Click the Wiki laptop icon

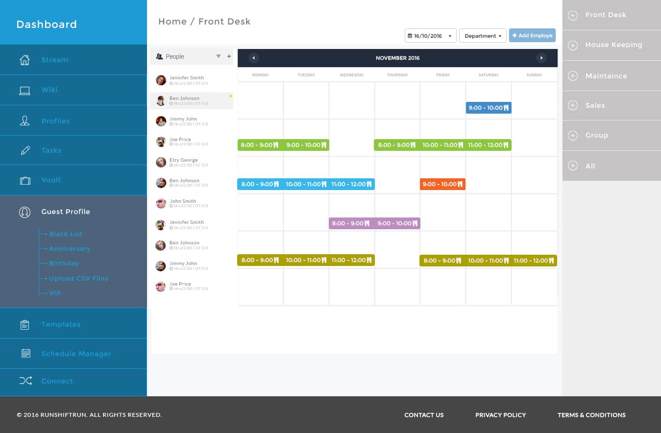(x=24, y=90)
